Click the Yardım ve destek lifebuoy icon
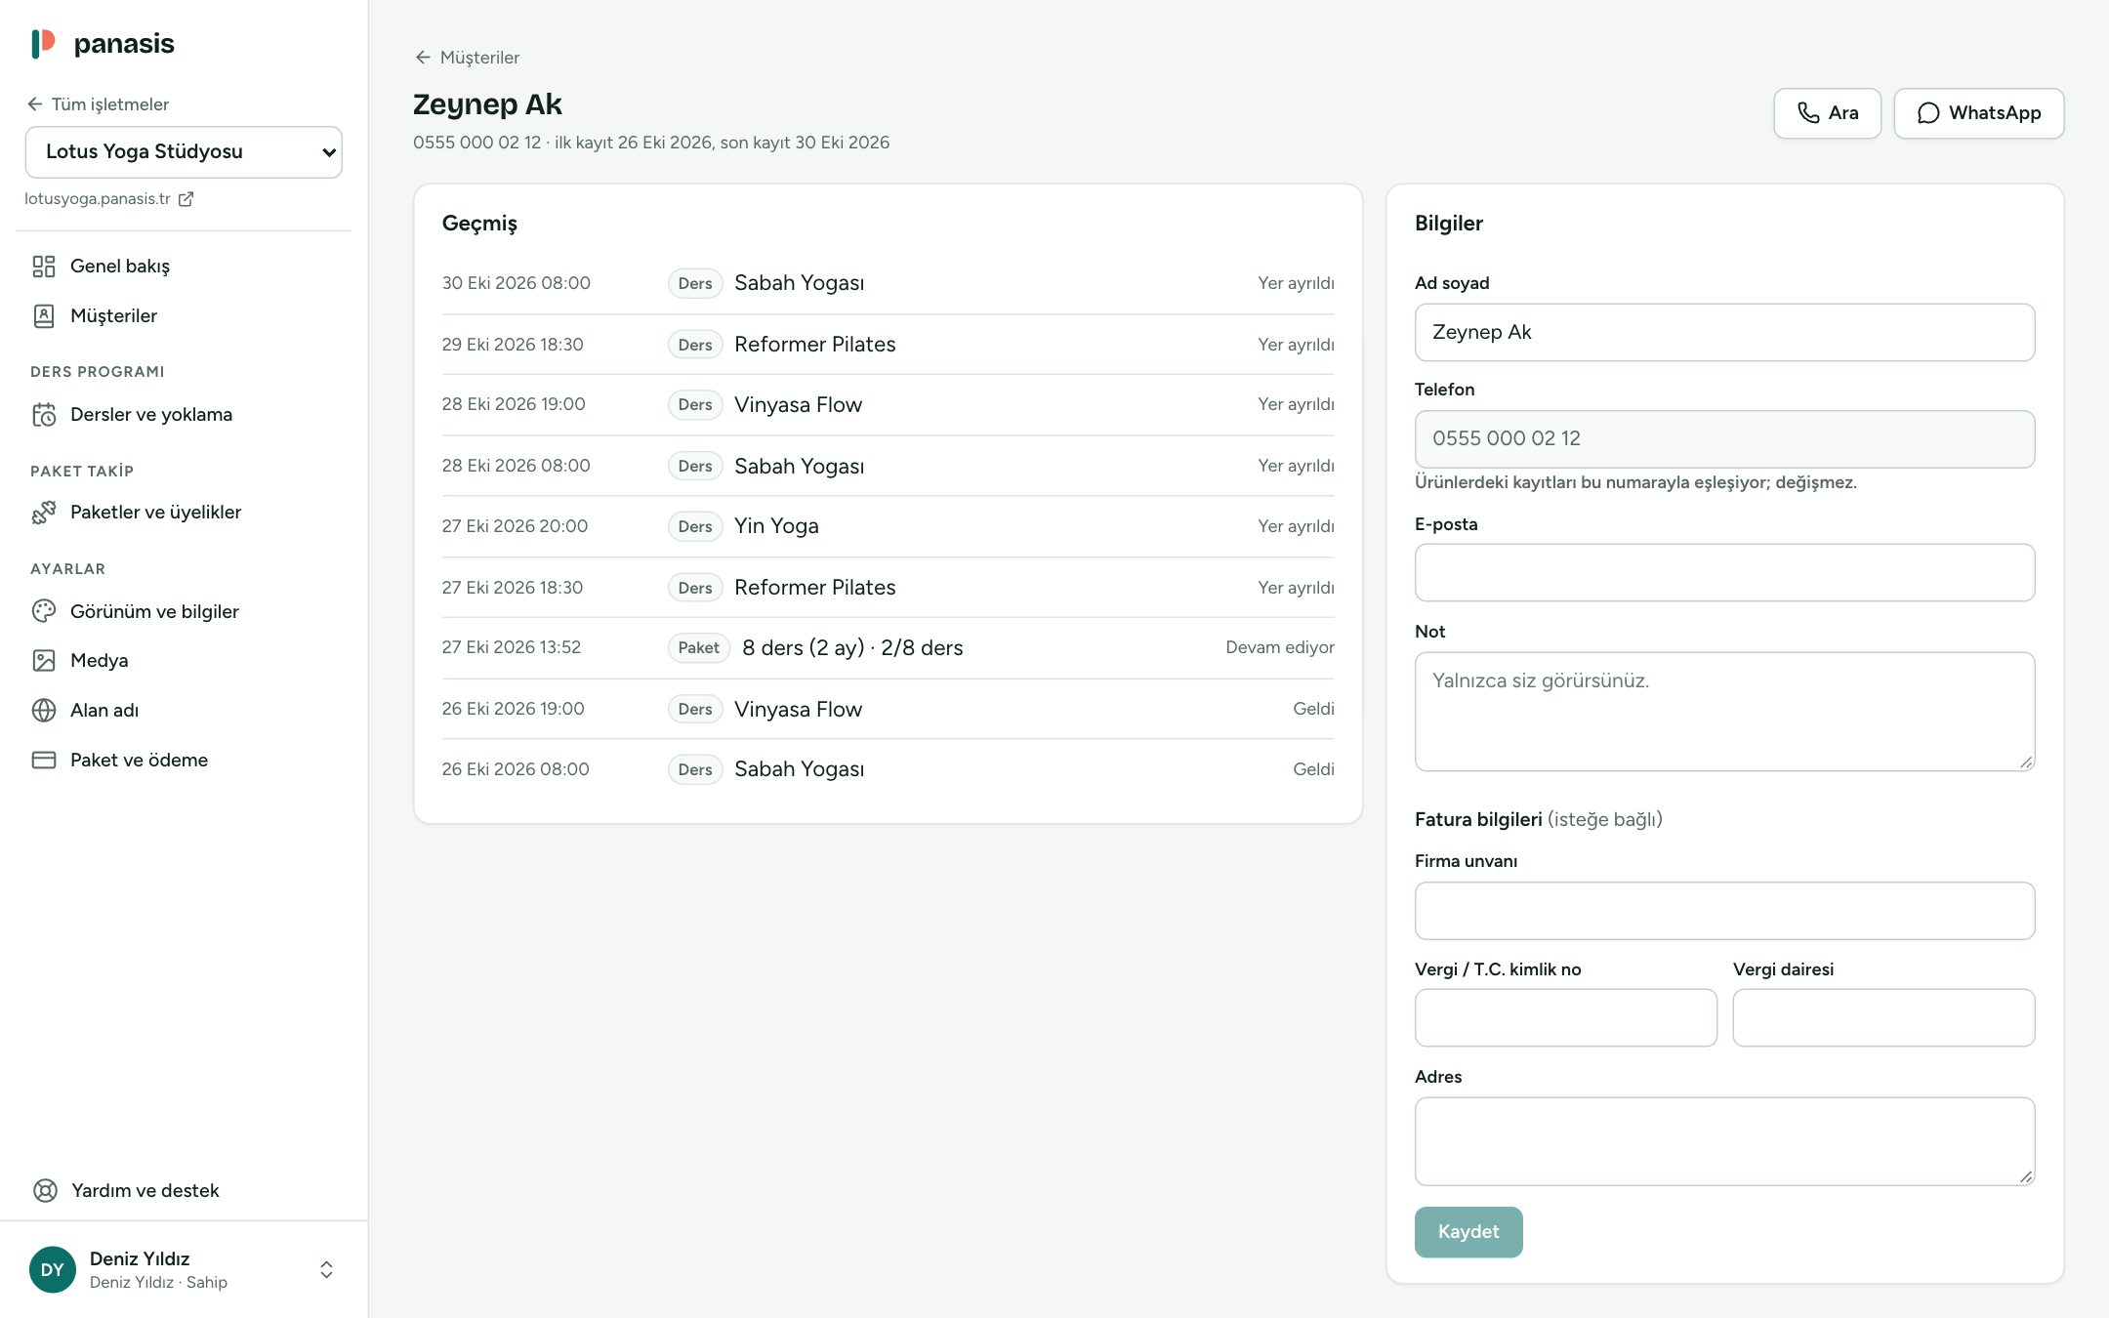Image resolution: width=2109 pixels, height=1318 pixels. 45,1190
